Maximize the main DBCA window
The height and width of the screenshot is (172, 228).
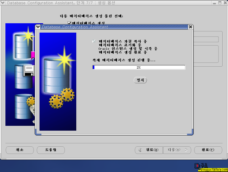coord(220,3)
